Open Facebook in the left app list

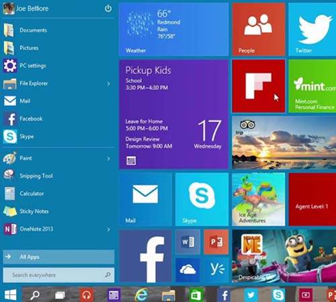click(23, 119)
